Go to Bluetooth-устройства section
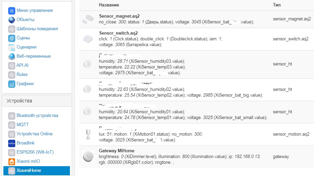The height and width of the screenshot is (176, 314). click(x=37, y=116)
